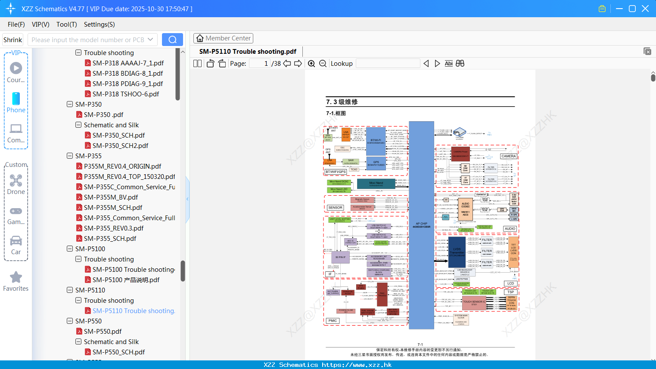Open SM-P355M_BV.pdf
This screenshot has height=369, width=656.
(x=111, y=197)
